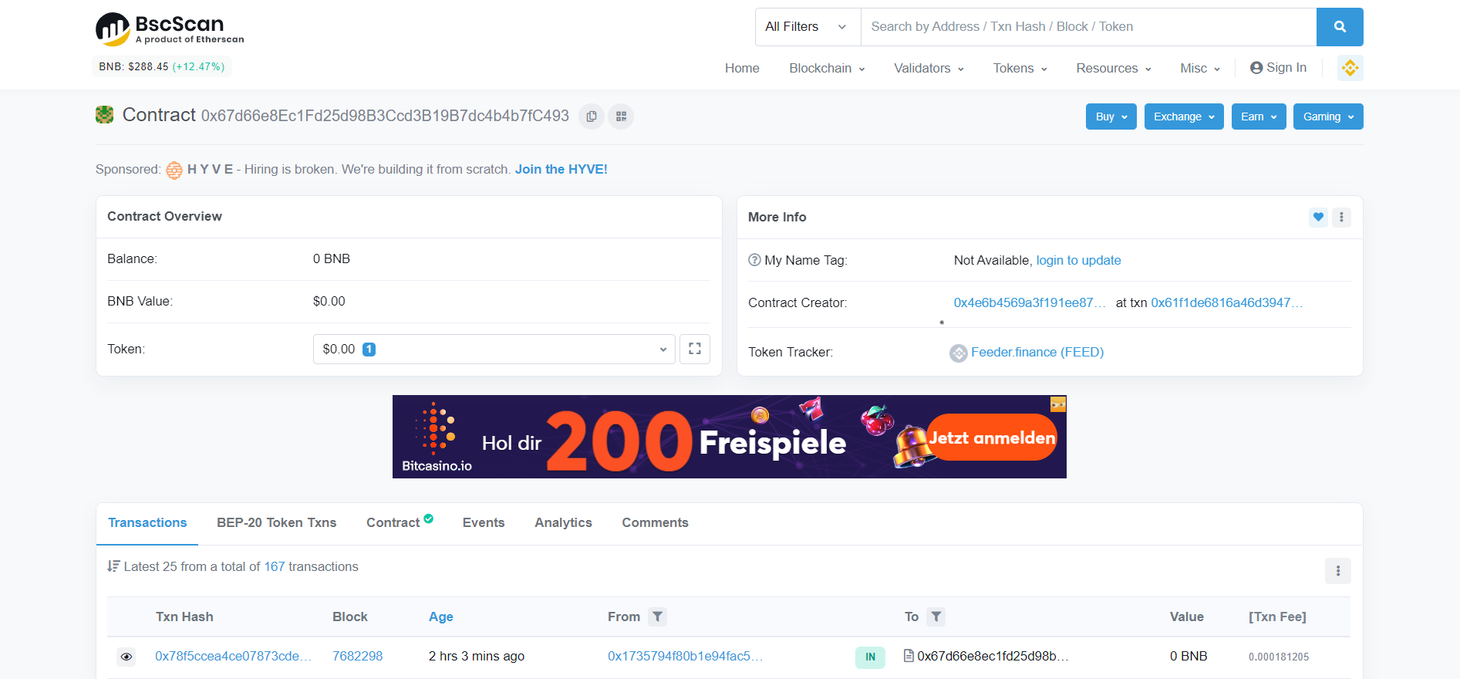Expand the Misc menu
The width and height of the screenshot is (1460, 679).
pos(1200,68)
